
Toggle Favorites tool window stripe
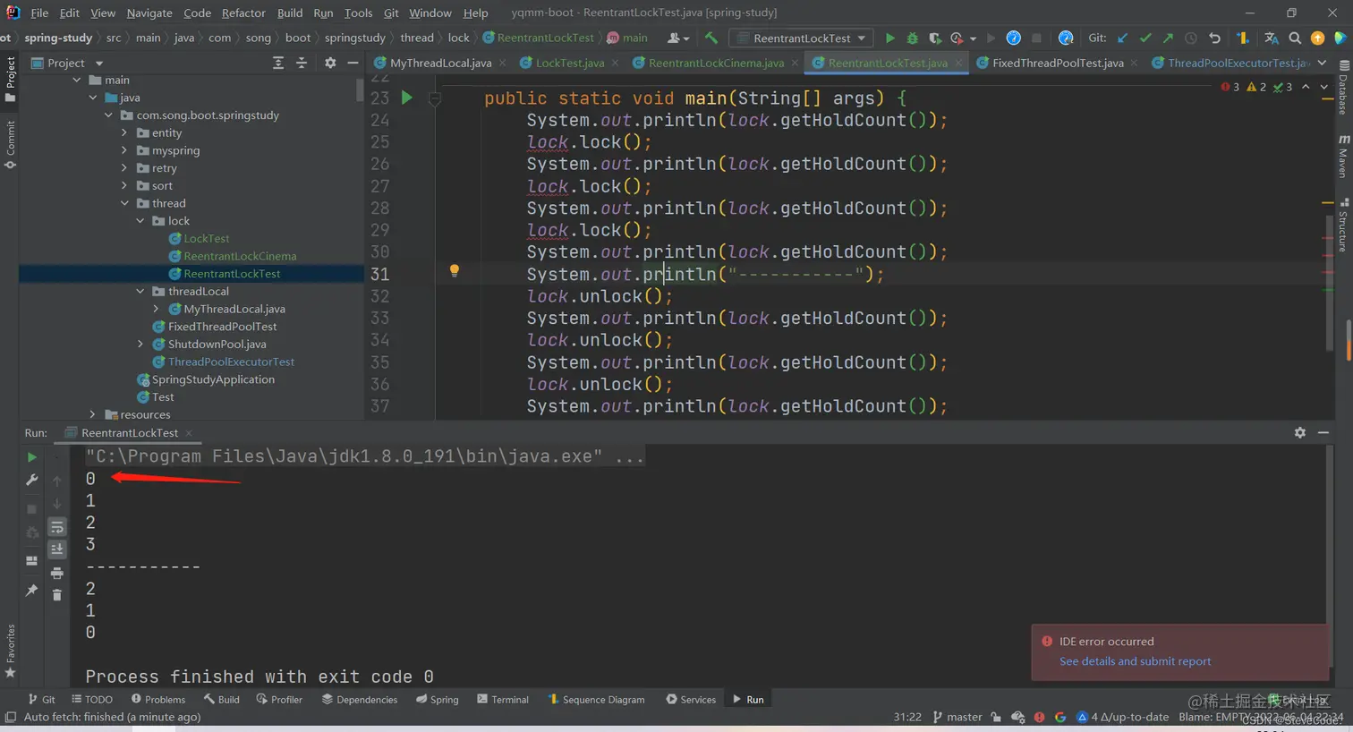point(10,651)
